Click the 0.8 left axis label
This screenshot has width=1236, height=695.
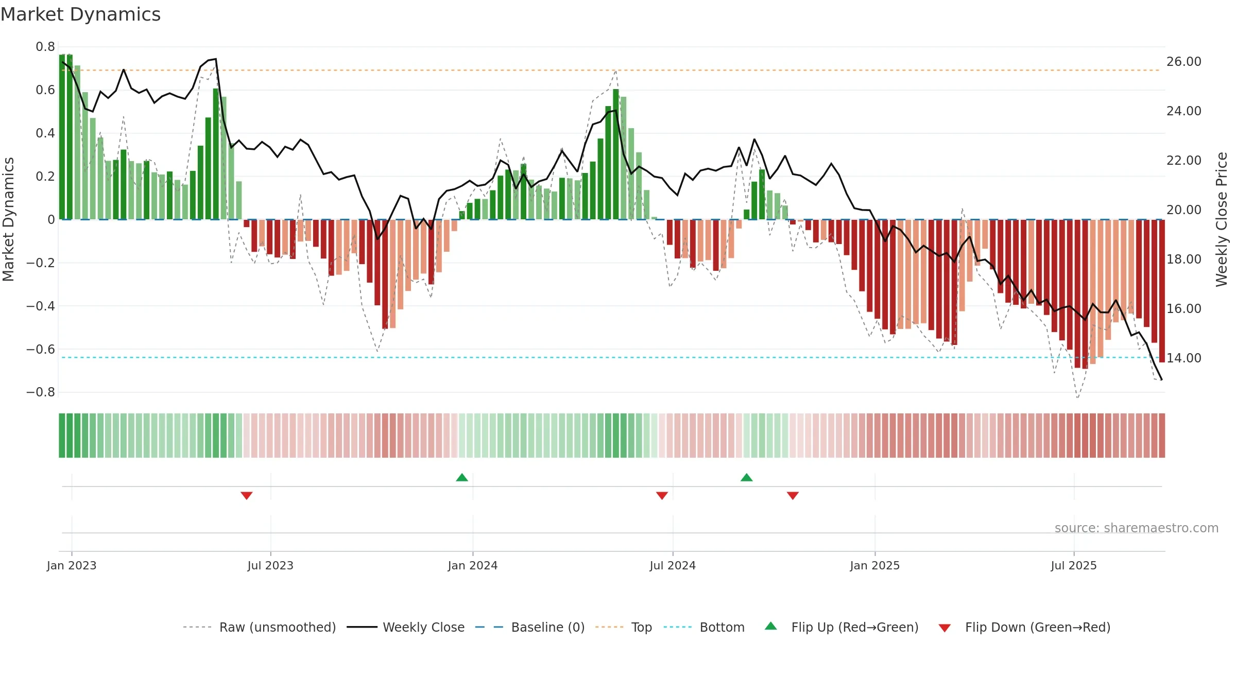[45, 47]
